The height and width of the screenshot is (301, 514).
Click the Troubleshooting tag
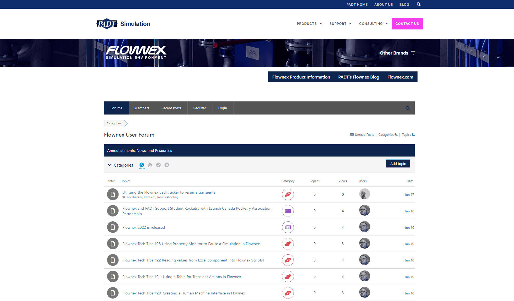click(168, 197)
